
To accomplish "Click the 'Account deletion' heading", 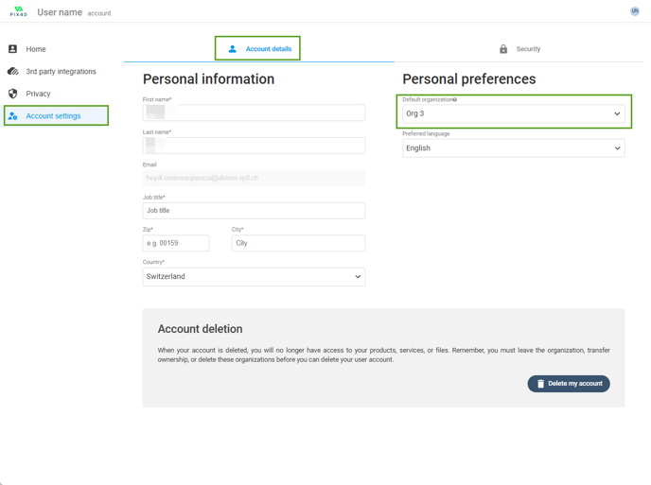I will pos(200,329).
